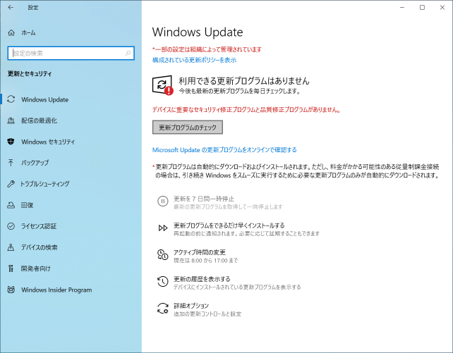Open 構成されている更新ポリシーを表示 link

pyautogui.click(x=195, y=60)
